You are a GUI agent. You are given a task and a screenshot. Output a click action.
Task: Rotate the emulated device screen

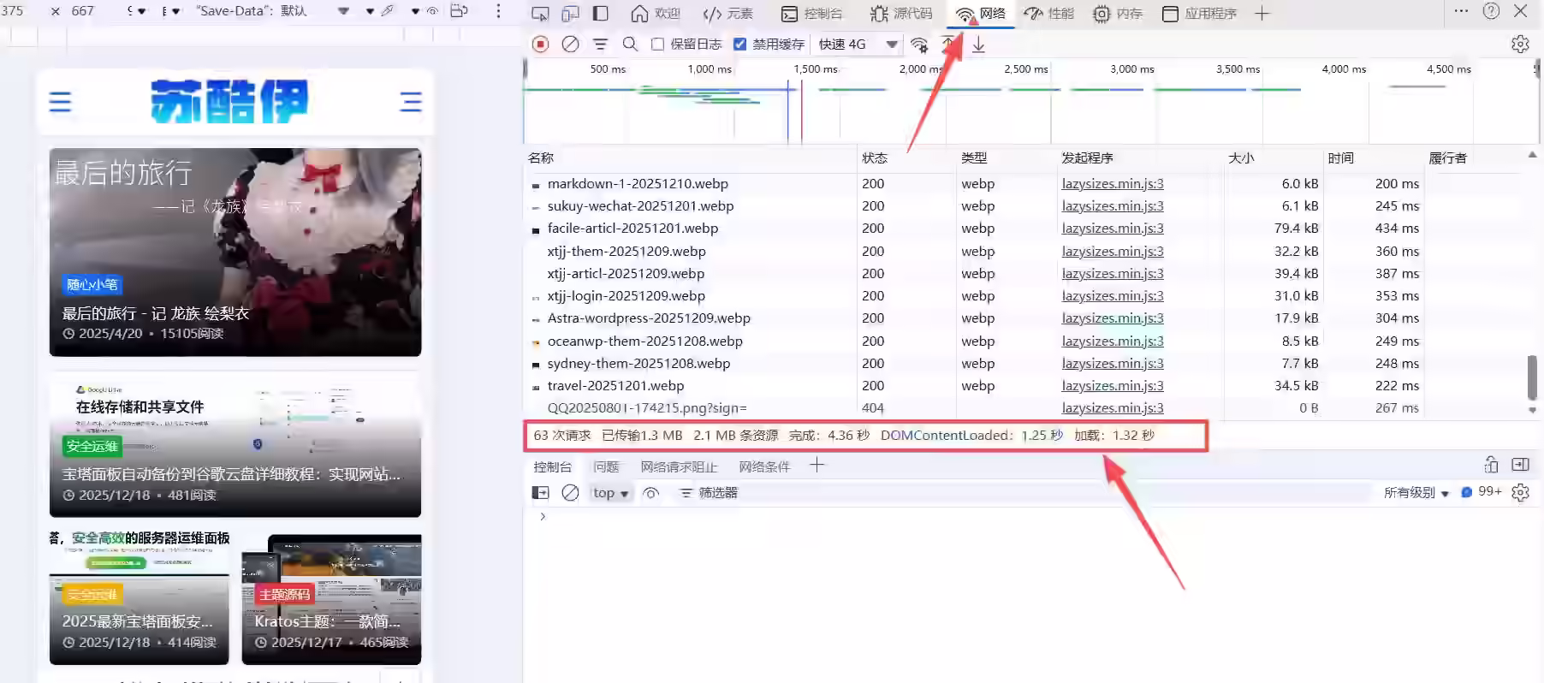[x=459, y=11]
